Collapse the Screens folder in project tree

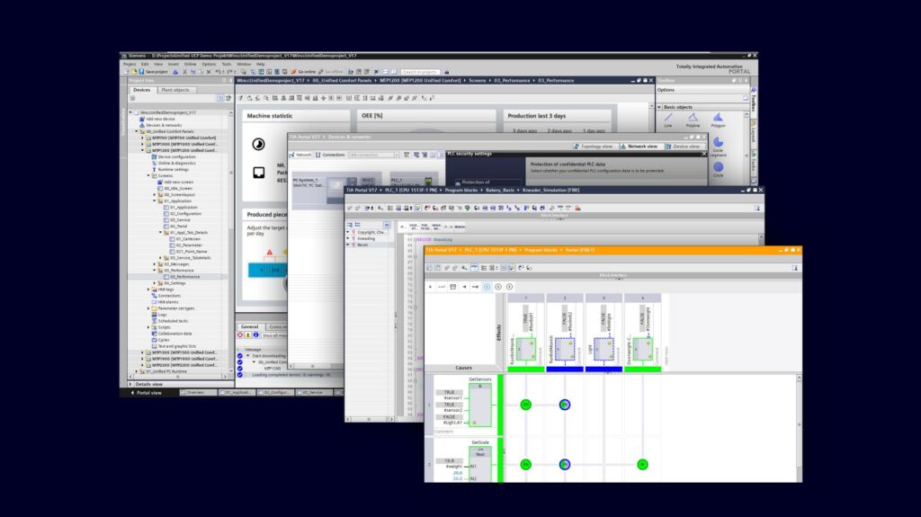pyautogui.click(x=148, y=175)
